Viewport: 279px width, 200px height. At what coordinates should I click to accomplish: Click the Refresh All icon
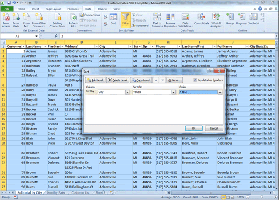(x=74, y=20)
